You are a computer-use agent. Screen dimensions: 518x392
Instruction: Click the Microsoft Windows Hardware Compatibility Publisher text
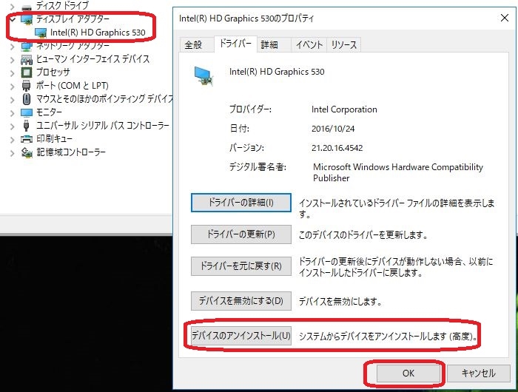click(398, 172)
